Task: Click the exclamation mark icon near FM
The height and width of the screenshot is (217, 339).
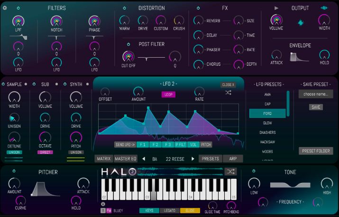Action: (103, 210)
